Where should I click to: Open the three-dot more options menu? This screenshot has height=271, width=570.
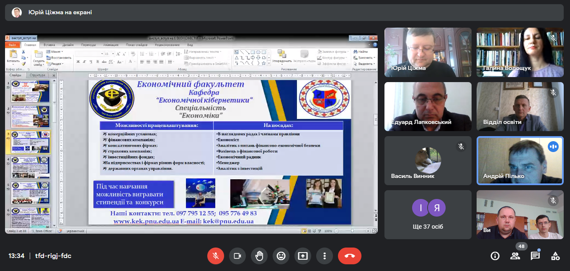click(325, 256)
